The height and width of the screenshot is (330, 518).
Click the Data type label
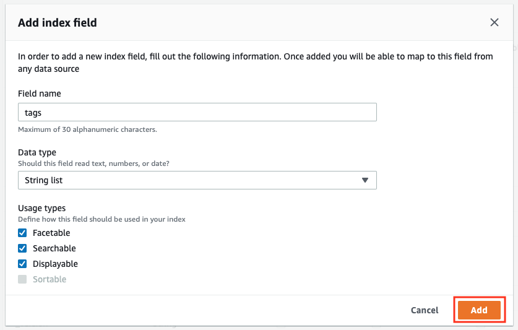[37, 152]
